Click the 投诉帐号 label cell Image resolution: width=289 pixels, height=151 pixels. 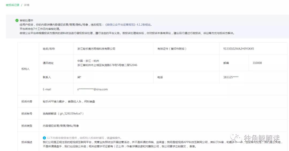pos(28,114)
